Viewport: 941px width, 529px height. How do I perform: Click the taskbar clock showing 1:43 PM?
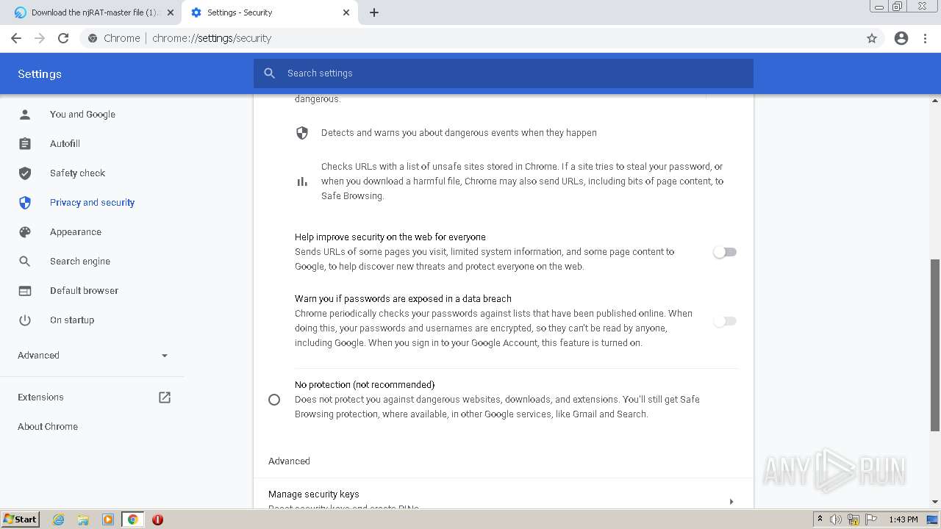click(903, 519)
